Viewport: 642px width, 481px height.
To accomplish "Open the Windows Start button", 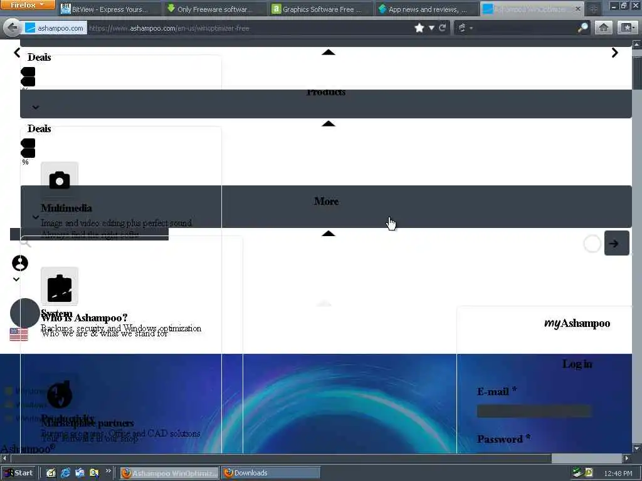I will [x=18, y=473].
